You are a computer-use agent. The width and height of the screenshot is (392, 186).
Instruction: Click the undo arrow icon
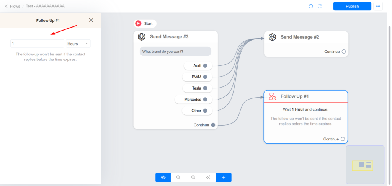pos(310,6)
